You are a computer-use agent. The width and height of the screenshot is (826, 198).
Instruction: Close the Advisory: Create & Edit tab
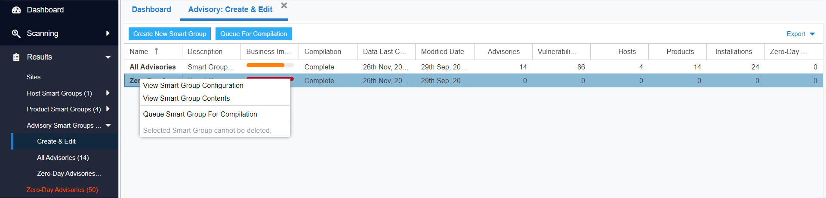click(x=284, y=6)
